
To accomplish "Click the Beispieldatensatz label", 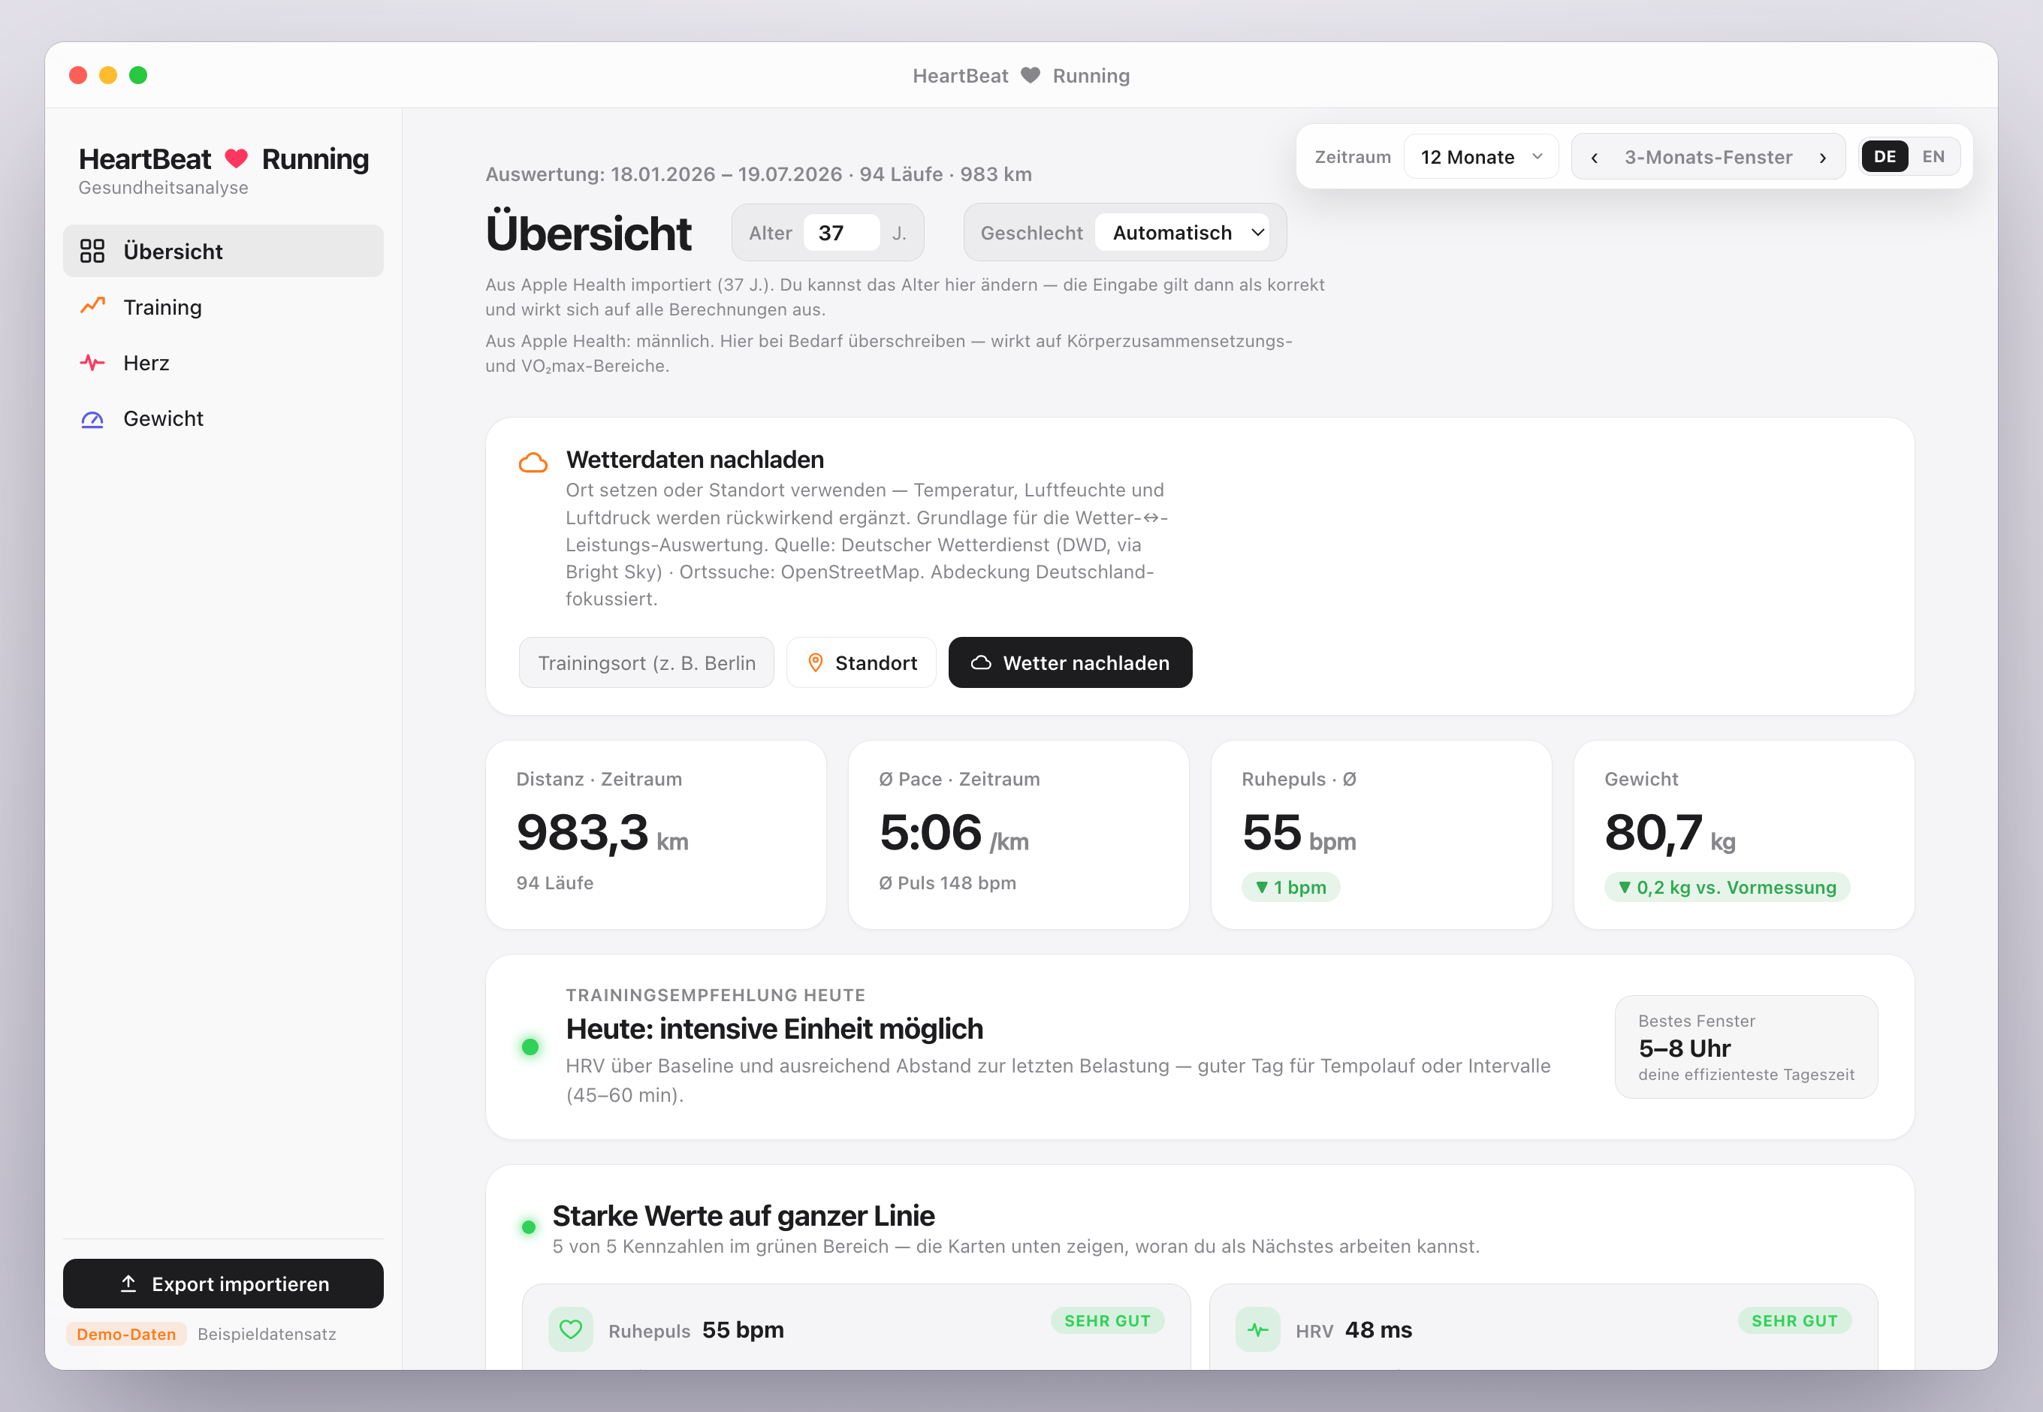I will 267,1334.
